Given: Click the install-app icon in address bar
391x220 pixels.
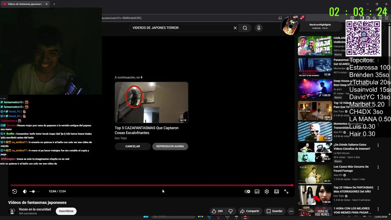Looking at the screenshot, I should [280, 18].
